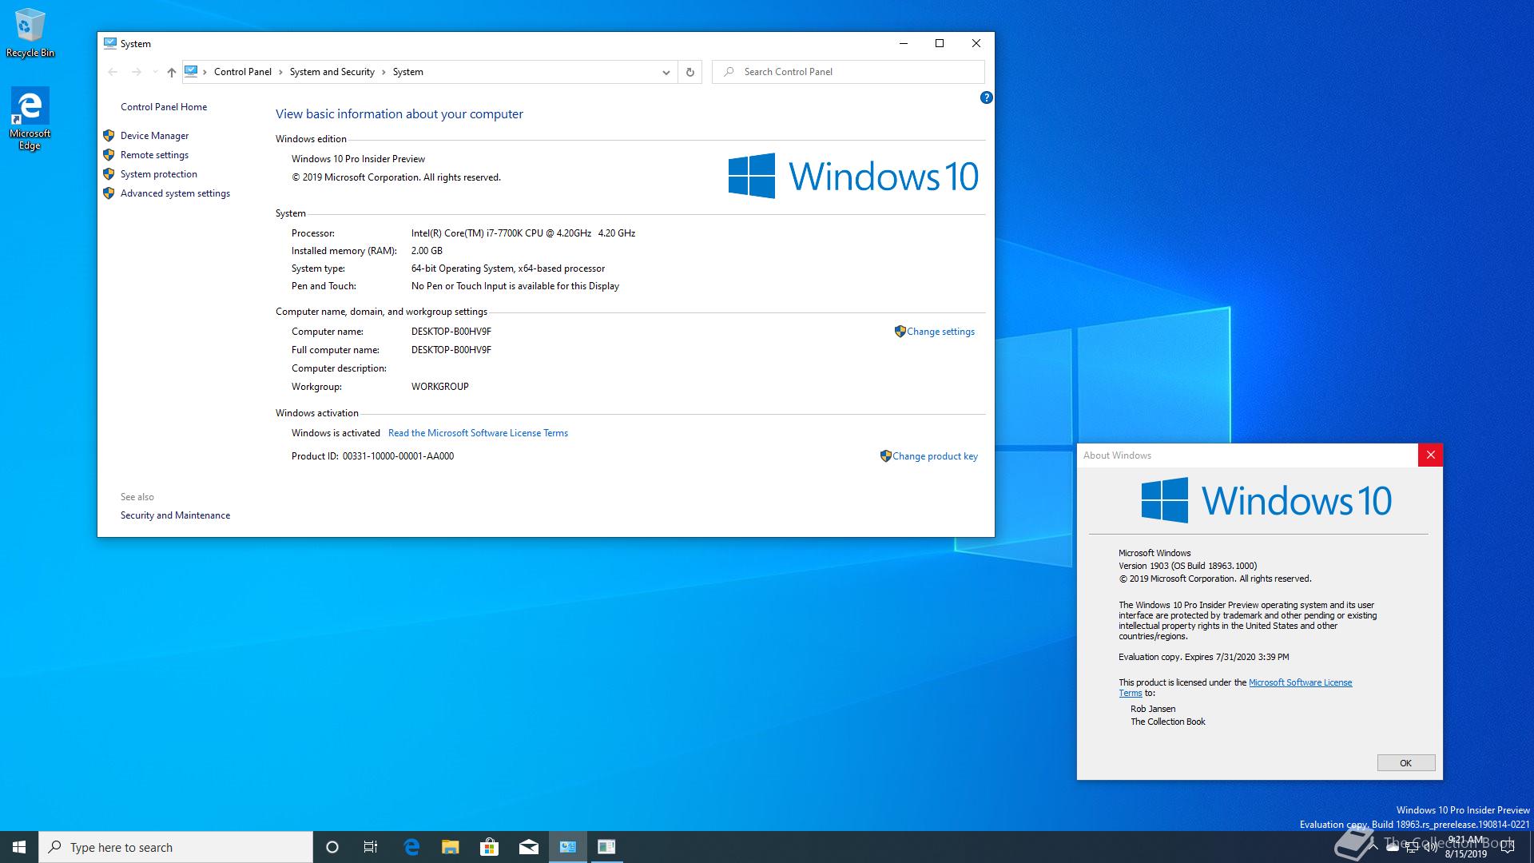
Task: Open Device Manager from the sidebar
Action: click(x=154, y=136)
